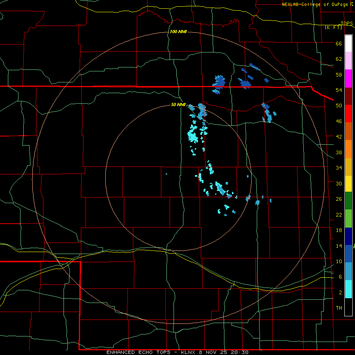355x355 pixels.
Task: Click the 34 legend value
Action: pyautogui.click(x=339, y=168)
